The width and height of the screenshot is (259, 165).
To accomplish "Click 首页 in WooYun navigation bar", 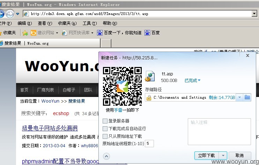I will pyautogui.click(x=24, y=90).
